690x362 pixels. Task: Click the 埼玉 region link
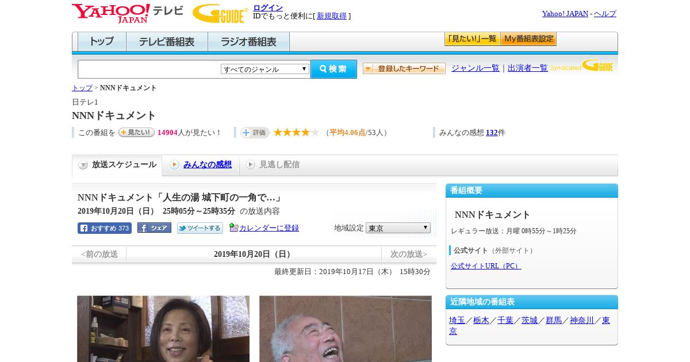(x=457, y=321)
